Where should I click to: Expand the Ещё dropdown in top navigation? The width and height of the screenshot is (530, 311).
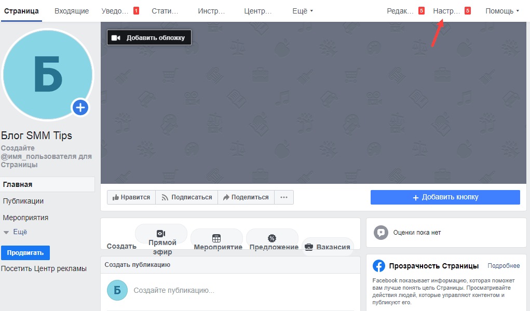(x=303, y=11)
